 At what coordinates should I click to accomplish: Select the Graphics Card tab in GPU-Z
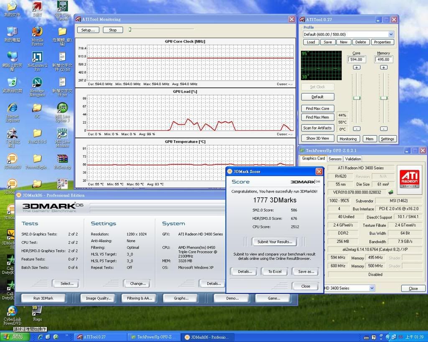pyautogui.click(x=313, y=158)
